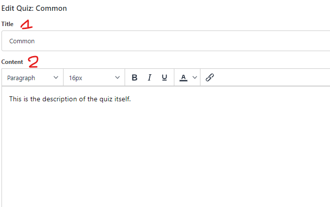Viewport: 330px width, 207px height.
Task: Click the chevron beside Paragraph
Action: pyautogui.click(x=56, y=78)
